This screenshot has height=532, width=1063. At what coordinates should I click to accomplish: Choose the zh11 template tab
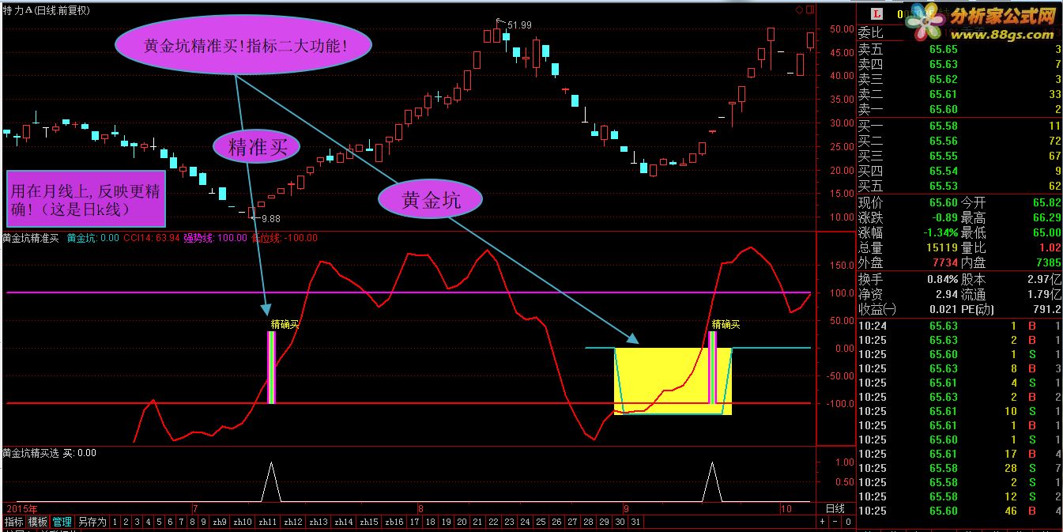tap(268, 522)
